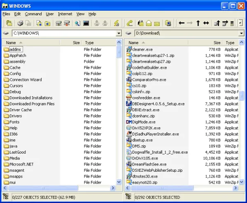This screenshot has height=203, width=247.
Task: Click the printer icon in the toolbar
Action: click(19, 23)
